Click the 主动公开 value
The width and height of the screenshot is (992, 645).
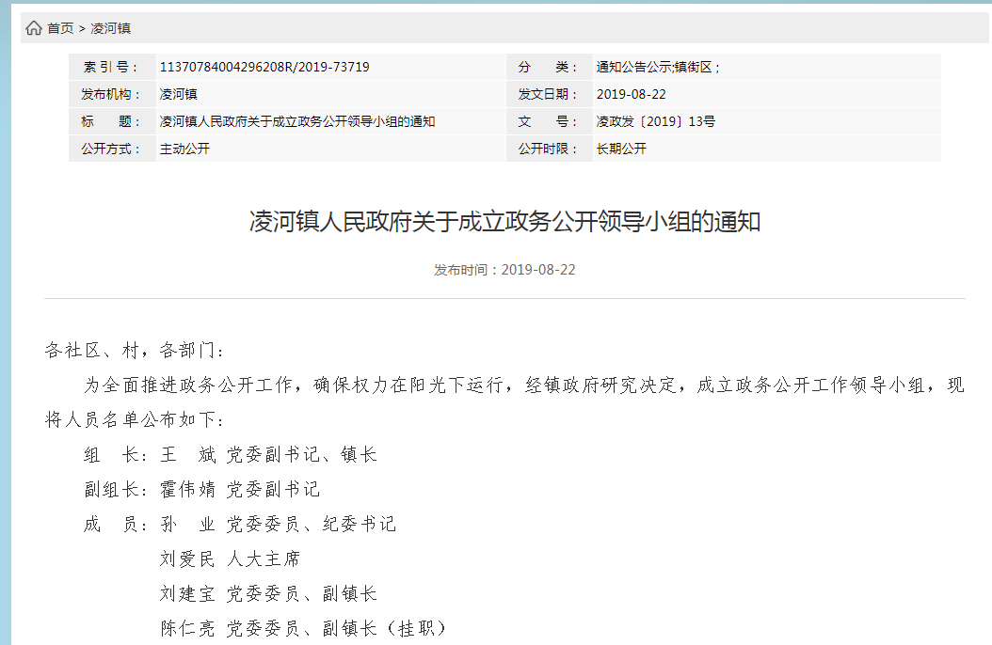coord(184,149)
